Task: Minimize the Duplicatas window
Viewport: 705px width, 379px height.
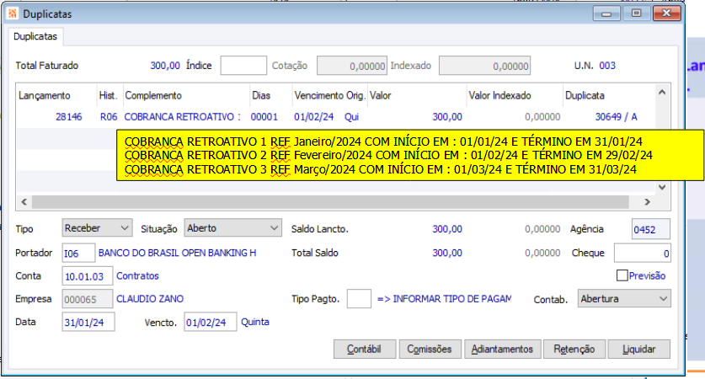Action: 606,13
